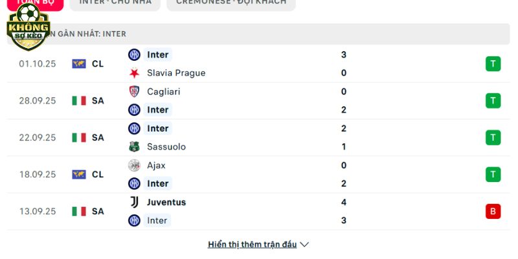
Task: Open the Juventus team name link
Action: pyautogui.click(x=166, y=202)
